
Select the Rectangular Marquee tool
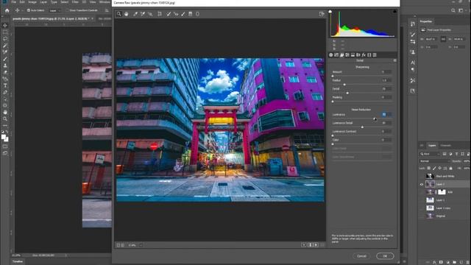[5, 32]
